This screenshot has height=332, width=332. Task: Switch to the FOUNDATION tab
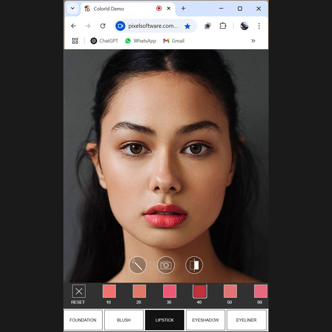83,320
